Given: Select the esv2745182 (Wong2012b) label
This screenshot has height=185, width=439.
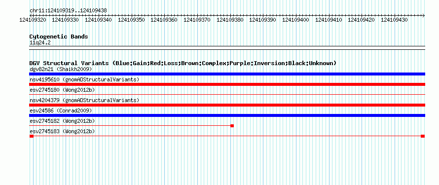Looking at the screenshot, I should click(x=62, y=121).
